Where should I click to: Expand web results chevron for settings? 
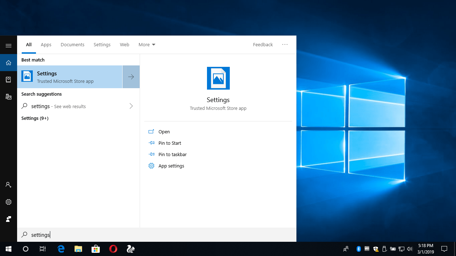click(x=131, y=106)
